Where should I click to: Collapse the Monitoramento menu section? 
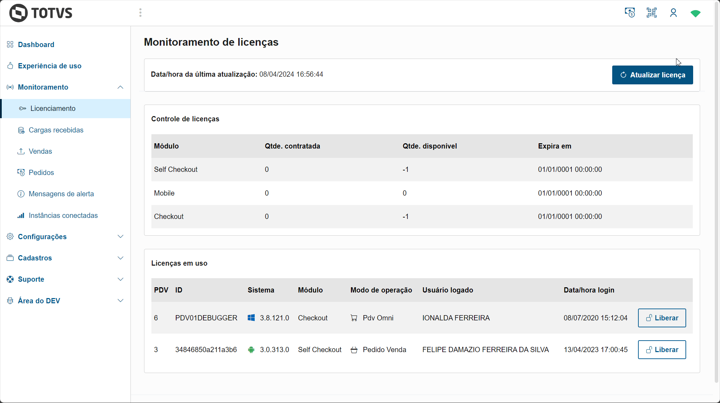click(x=120, y=87)
